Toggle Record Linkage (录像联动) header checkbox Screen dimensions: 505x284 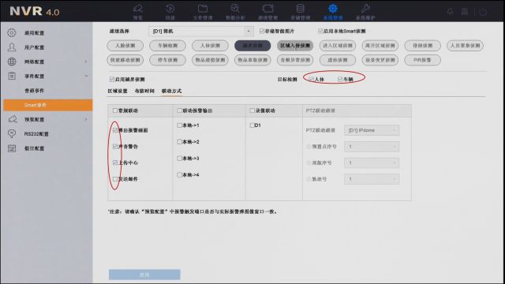(252, 110)
